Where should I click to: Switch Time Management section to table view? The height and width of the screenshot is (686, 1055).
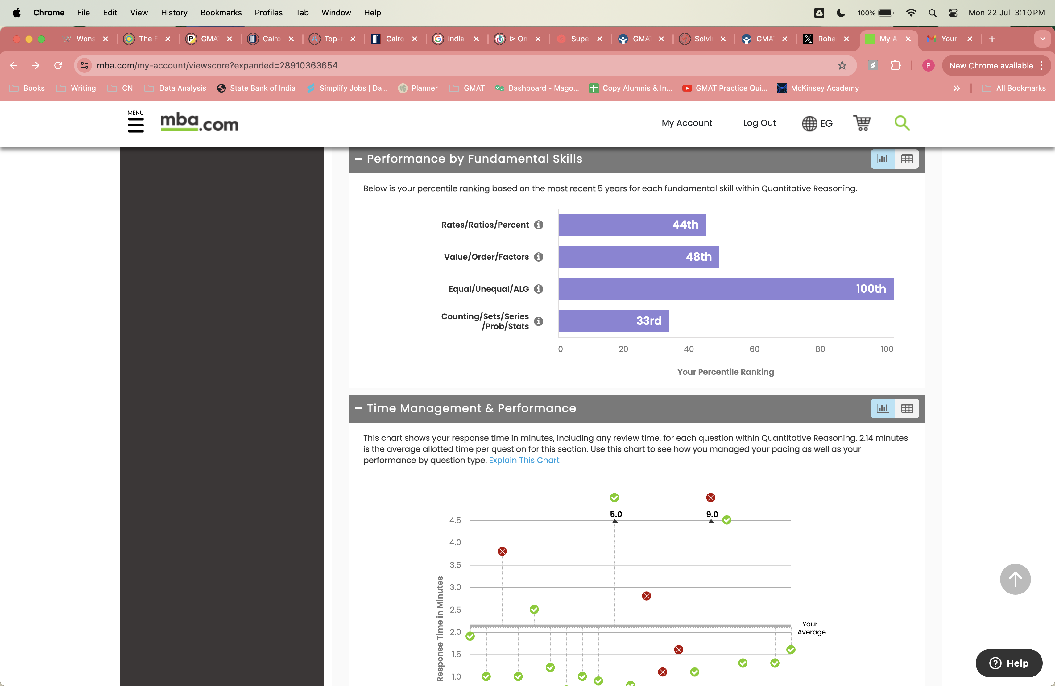(x=907, y=408)
